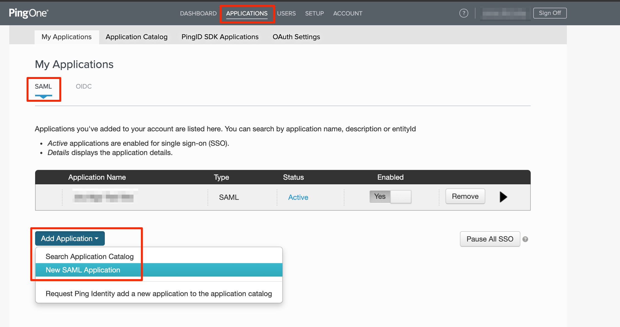Select the SAML tab
The height and width of the screenshot is (327, 620).
click(43, 86)
